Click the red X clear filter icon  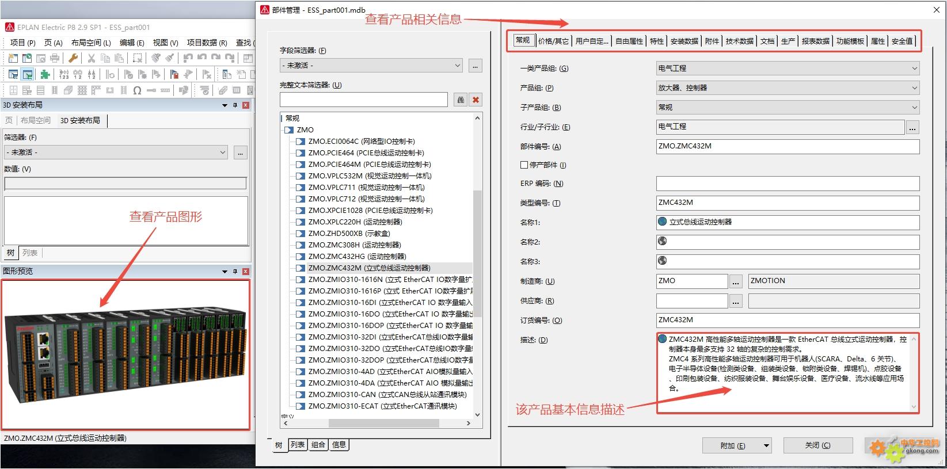point(476,100)
